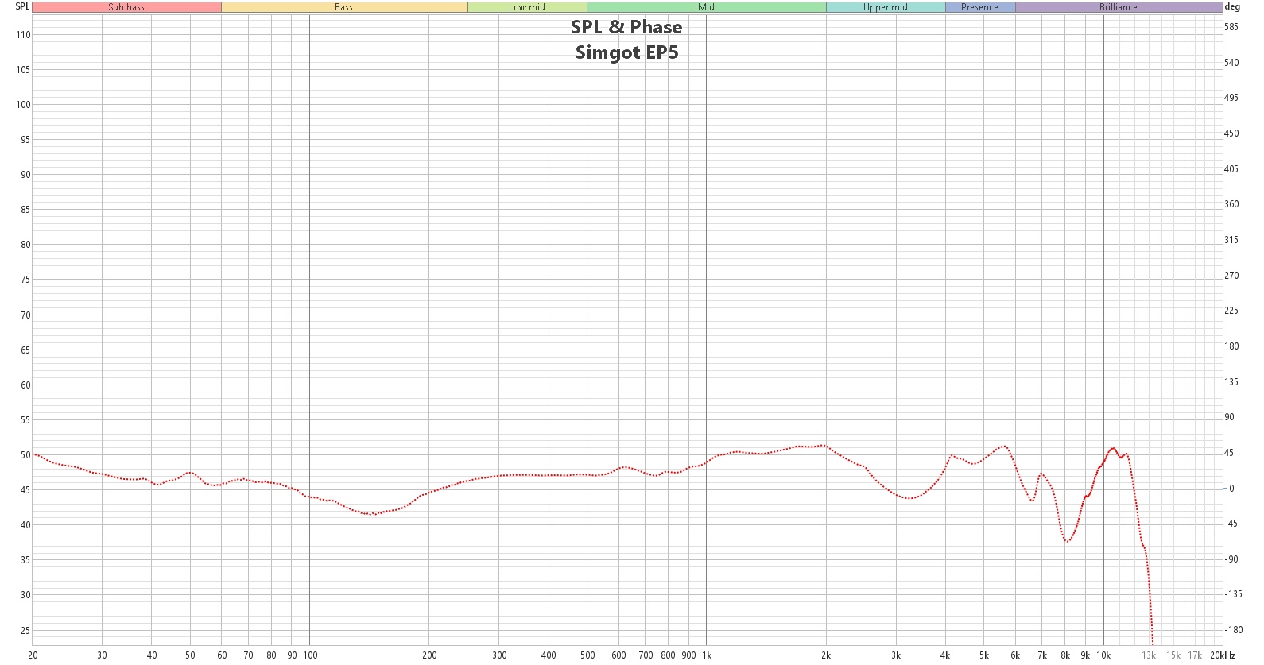
Task: Click the 450 degree axis value
Action: tap(1231, 133)
